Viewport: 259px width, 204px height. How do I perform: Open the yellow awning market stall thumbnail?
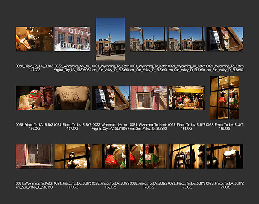pyautogui.click(x=187, y=98)
